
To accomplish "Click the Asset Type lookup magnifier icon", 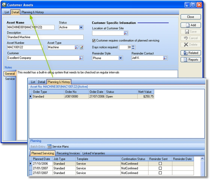I will point(76,47).
